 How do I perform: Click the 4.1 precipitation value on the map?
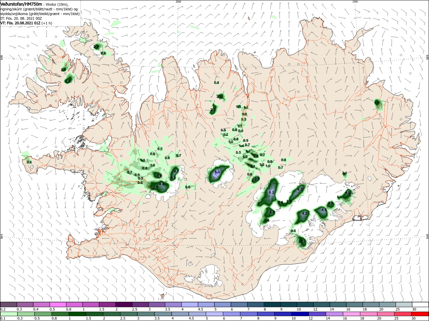(176, 171)
